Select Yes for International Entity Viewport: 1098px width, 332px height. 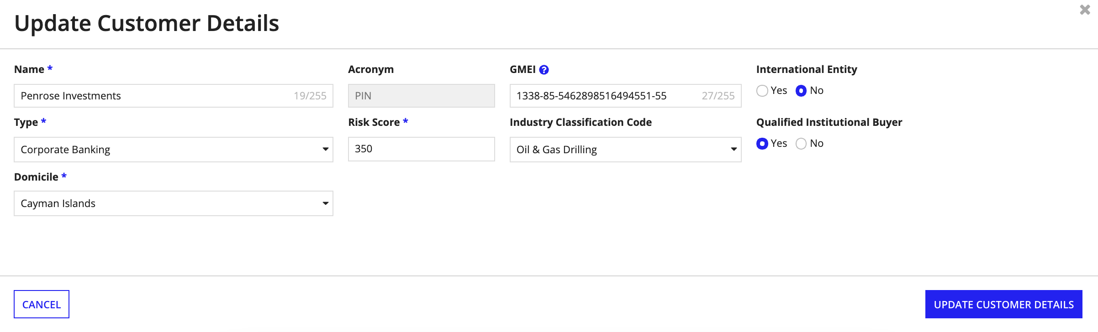coord(762,91)
